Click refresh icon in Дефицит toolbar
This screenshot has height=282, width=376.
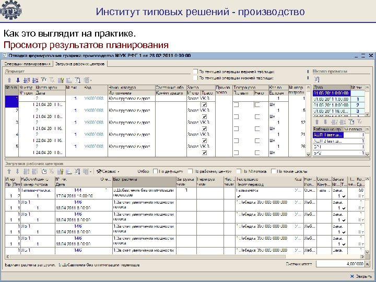77,80
